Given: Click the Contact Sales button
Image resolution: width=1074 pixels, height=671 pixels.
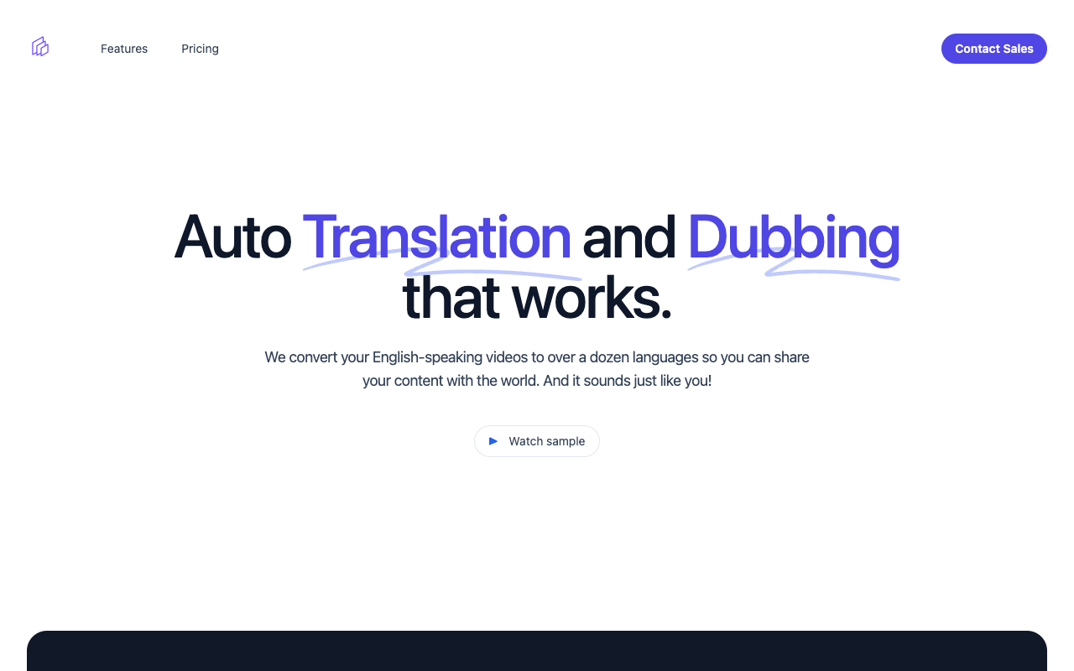Looking at the screenshot, I should point(994,49).
